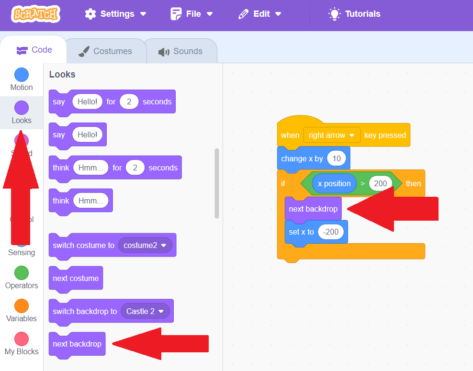Click the 'think Hmm... for 2 seconds' block

click(115, 168)
